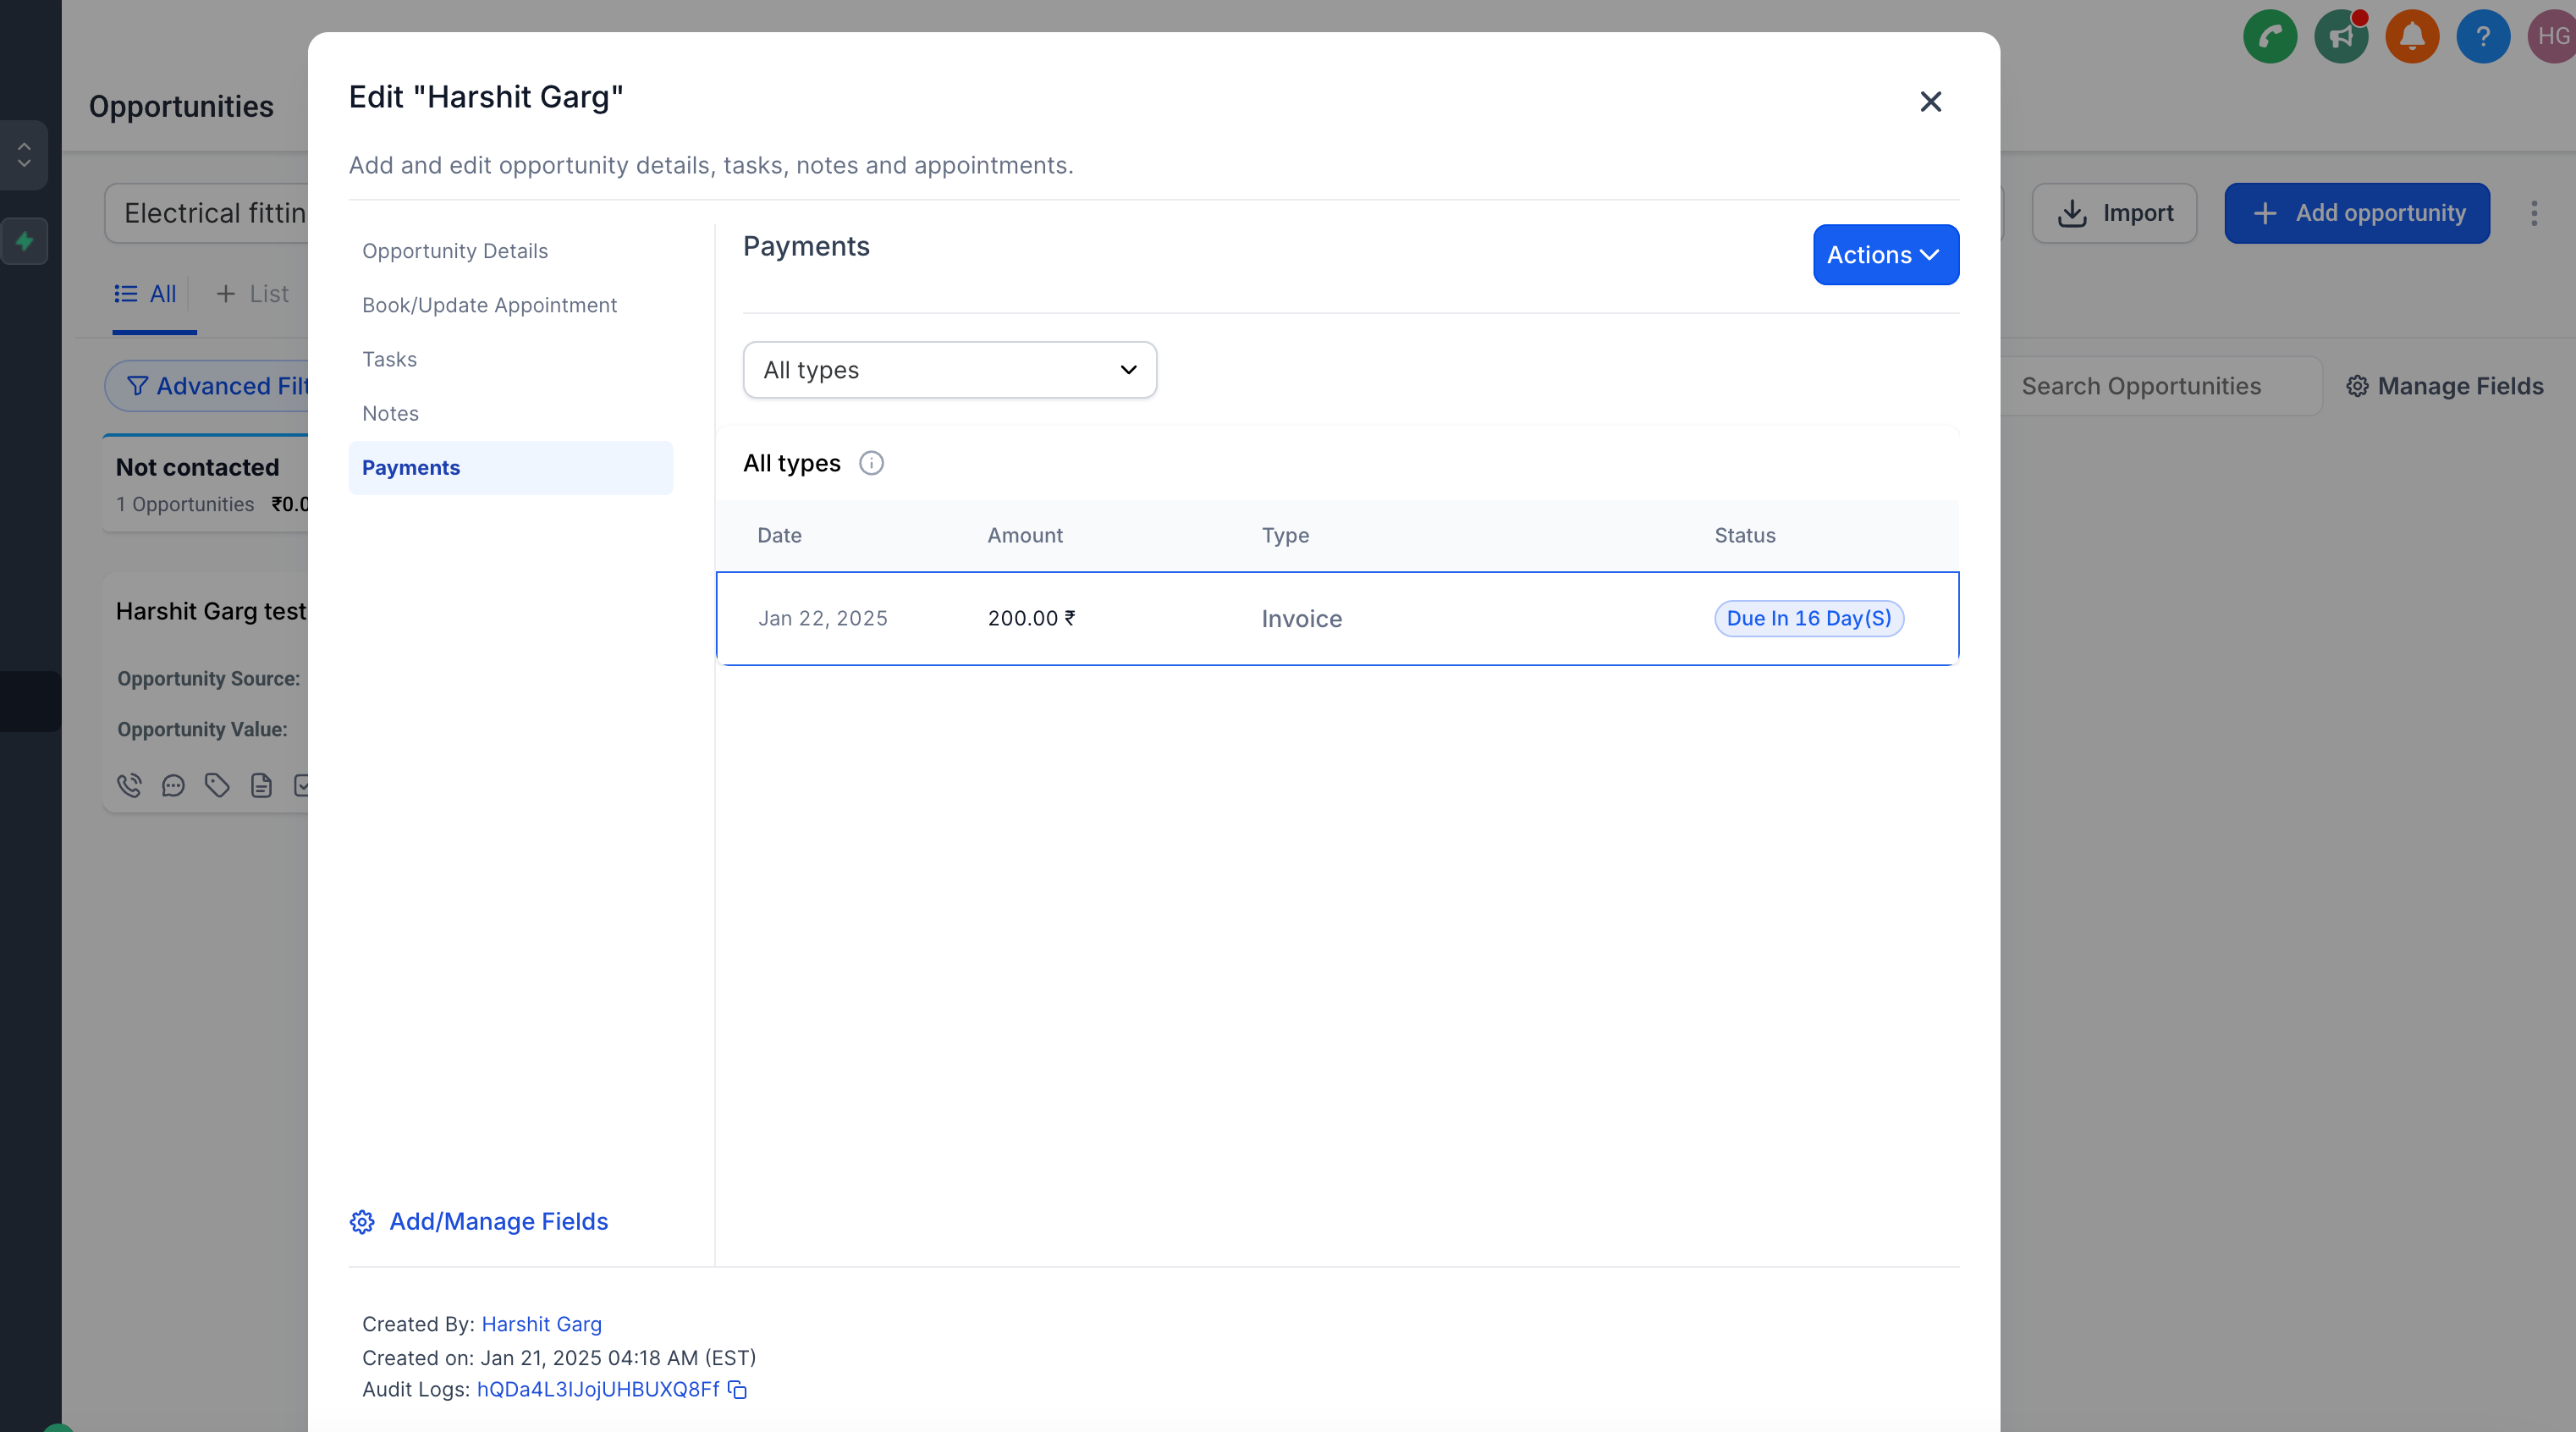
Task: Copy the audit log ID with copy icon
Action: point(737,1390)
